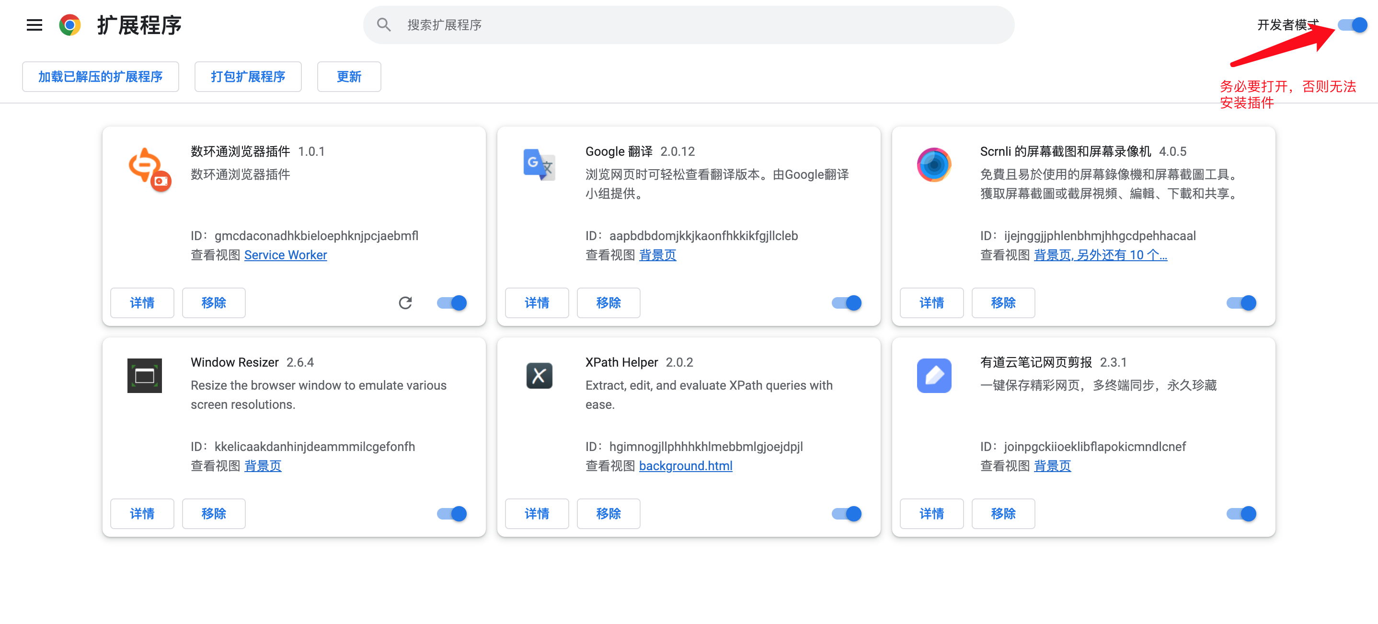Reload the 数环通浏览器插件 extension

405,303
